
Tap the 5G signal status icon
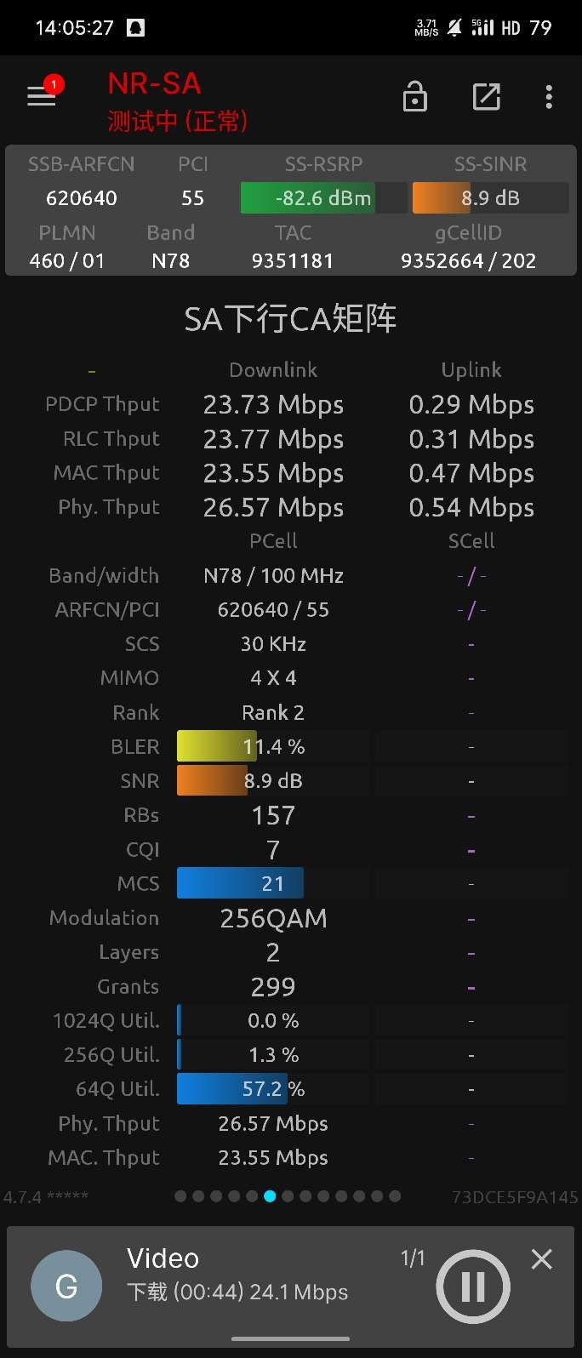(482, 27)
